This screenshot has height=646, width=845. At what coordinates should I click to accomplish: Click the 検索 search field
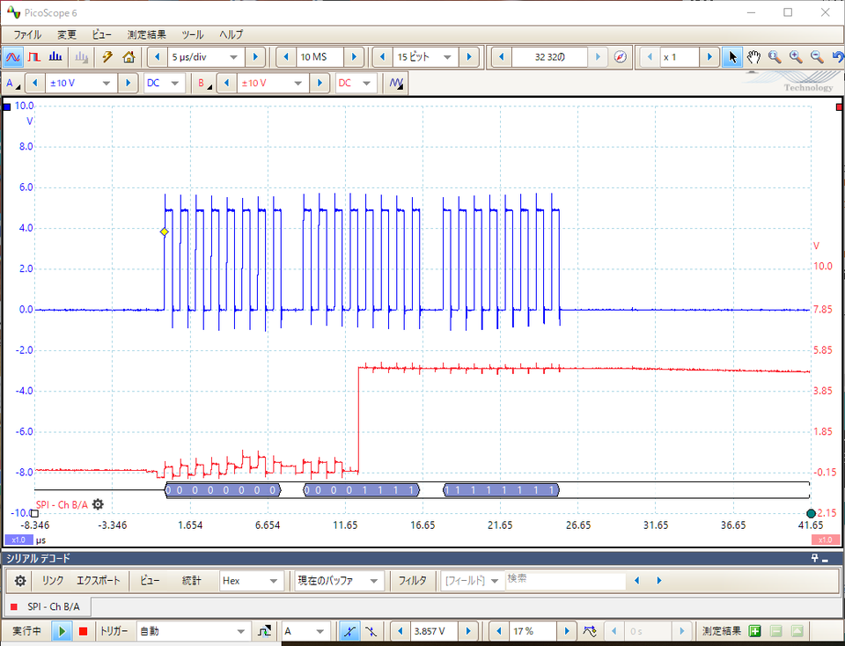click(563, 581)
